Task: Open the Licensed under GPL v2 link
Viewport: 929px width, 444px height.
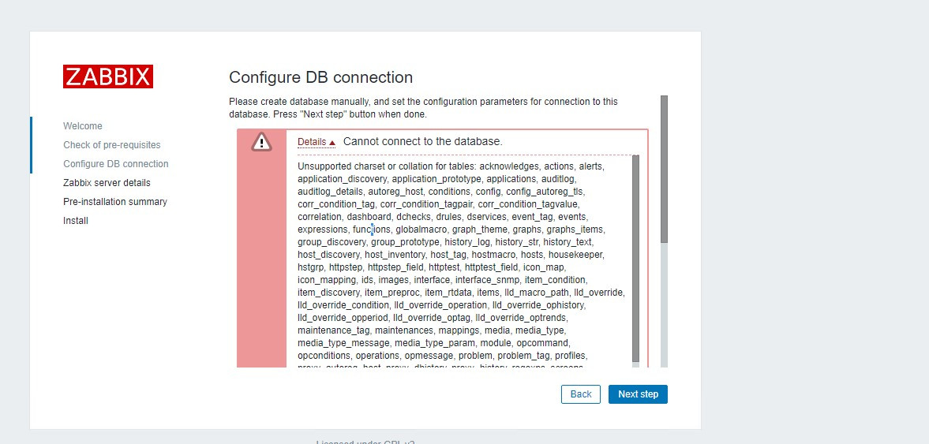Action: click(365, 442)
